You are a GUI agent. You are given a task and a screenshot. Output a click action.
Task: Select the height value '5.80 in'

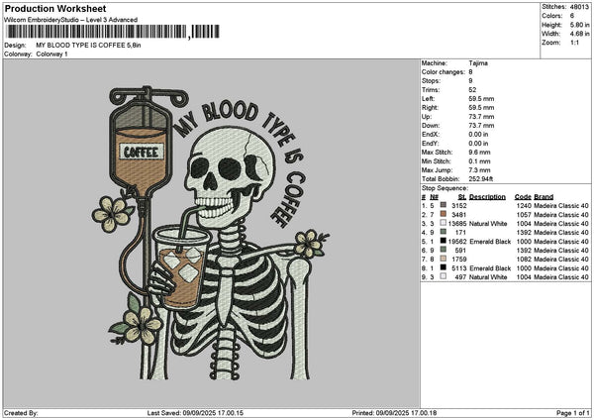point(579,25)
